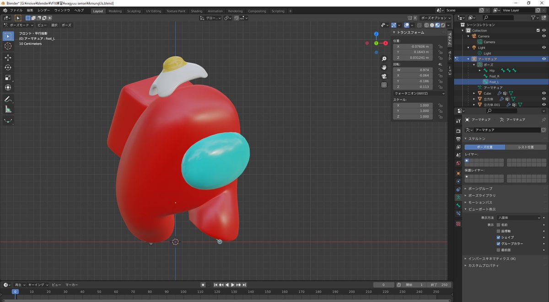This screenshot has width=549, height=302.
Task: Switch to the Modeling workspace tab
Action: coord(115,11)
